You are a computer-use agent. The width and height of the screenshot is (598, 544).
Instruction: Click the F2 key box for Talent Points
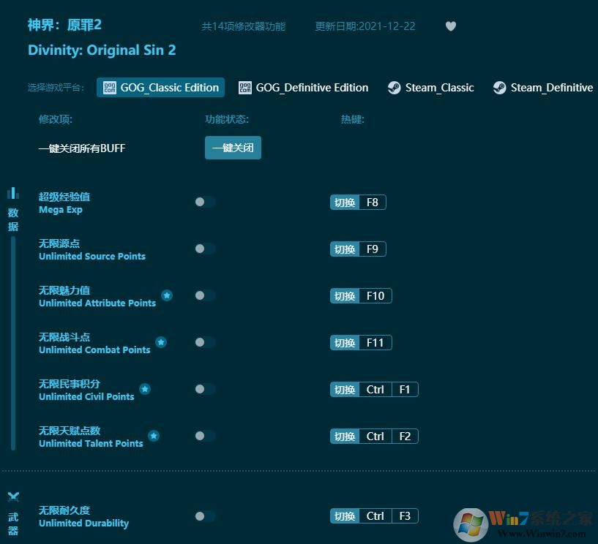point(405,437)
